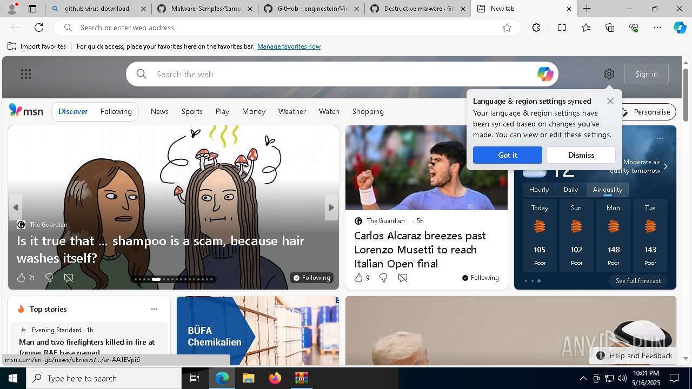This screenshot has width=692, height=389.
Task: Open File Explorer from the taskbar
Action: click(x=248, y=378)
